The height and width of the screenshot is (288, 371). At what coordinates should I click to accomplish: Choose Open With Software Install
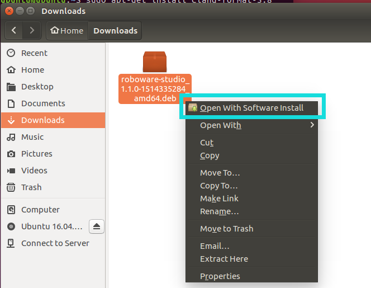coord(252,108)
